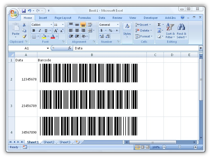This screenshot has width=211, height=158.
Task: Click the Office button orb
Action: coord(14,13)
